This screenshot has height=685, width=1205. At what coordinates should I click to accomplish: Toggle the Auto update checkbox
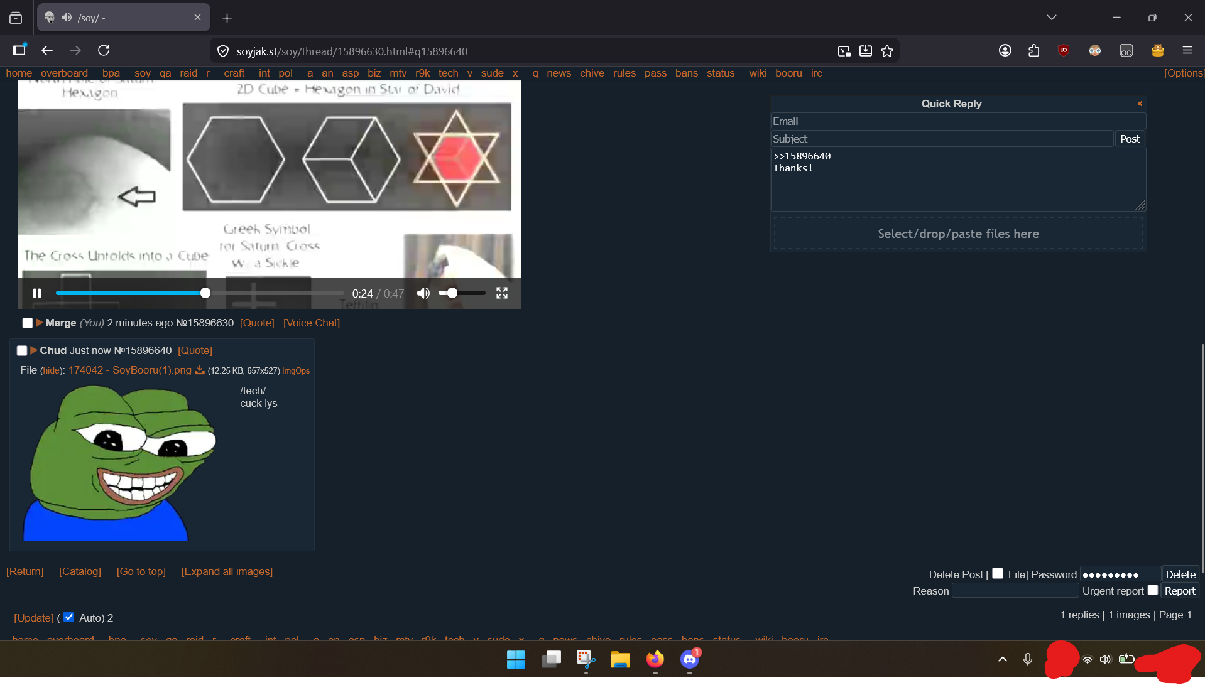coord(69,617)
